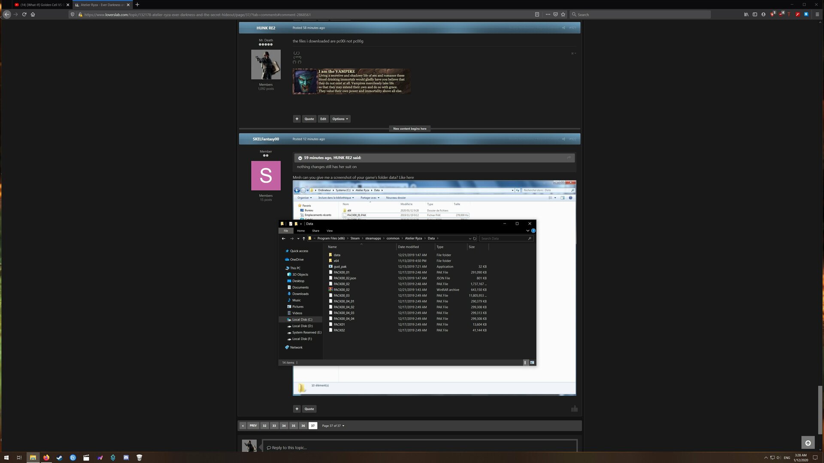Click Firefox back arrow button
This screenshot has width=824, height=463.
click(x=7, y=14)
